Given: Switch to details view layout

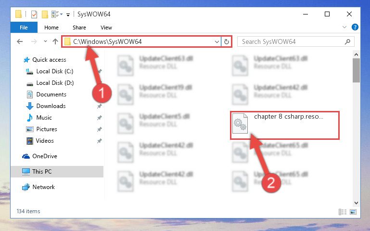Looking at the screenshot, I should tap(343, 212).
